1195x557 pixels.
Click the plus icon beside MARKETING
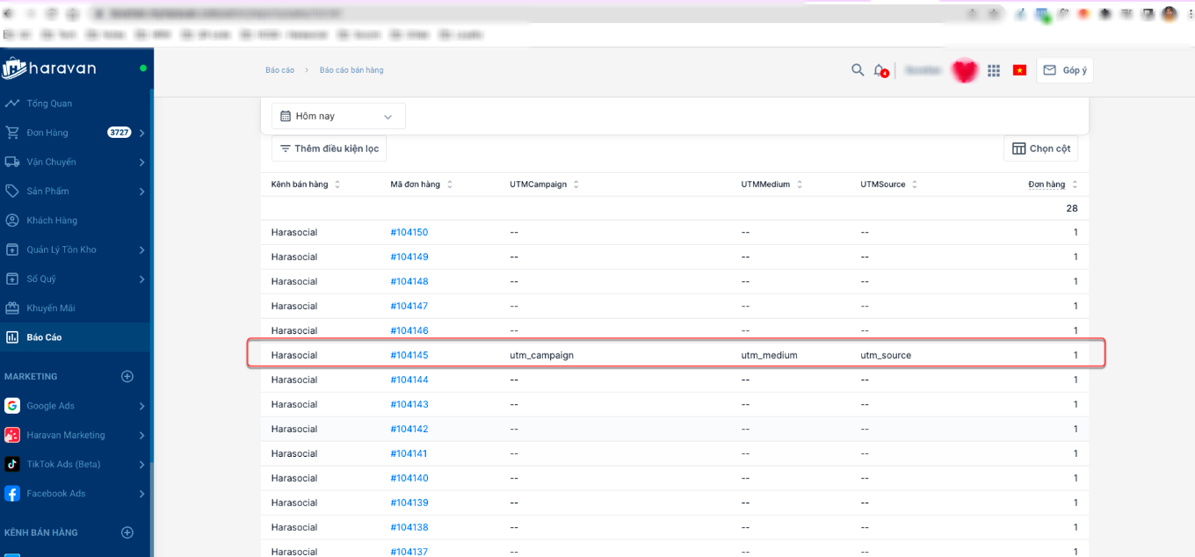click(x=127, y=376)
